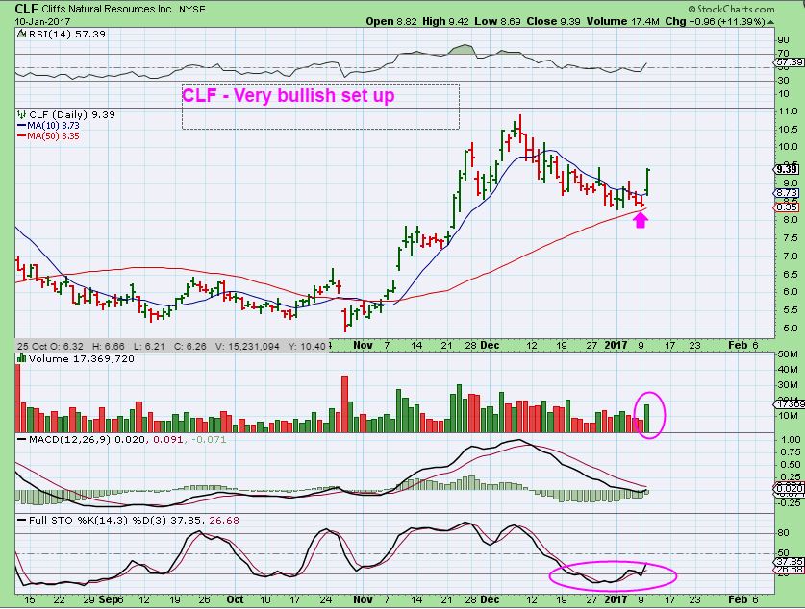Click the 17369 volume tag on right axis
Image resolution: width=805 pixels, height=609 pixels.
(x=791, y=404)
